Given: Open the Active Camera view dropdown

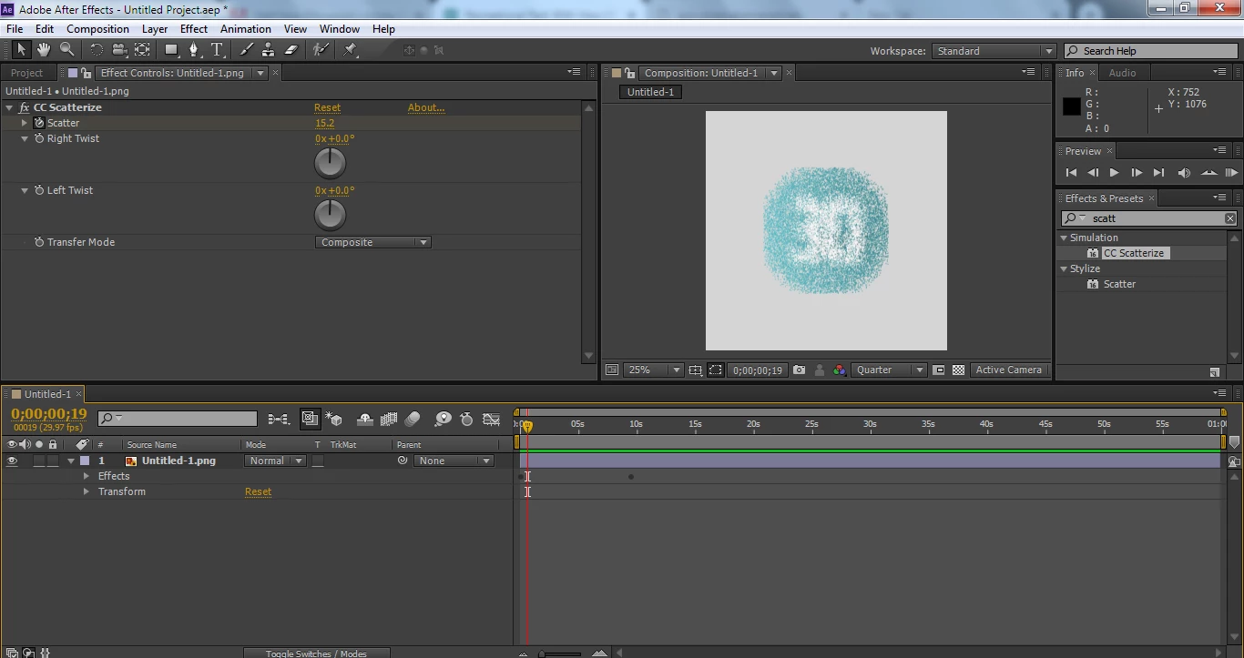Looking at the screenshot, I should click(1009, 370).
